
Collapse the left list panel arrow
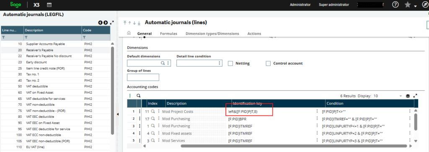(x=118, y=114)
